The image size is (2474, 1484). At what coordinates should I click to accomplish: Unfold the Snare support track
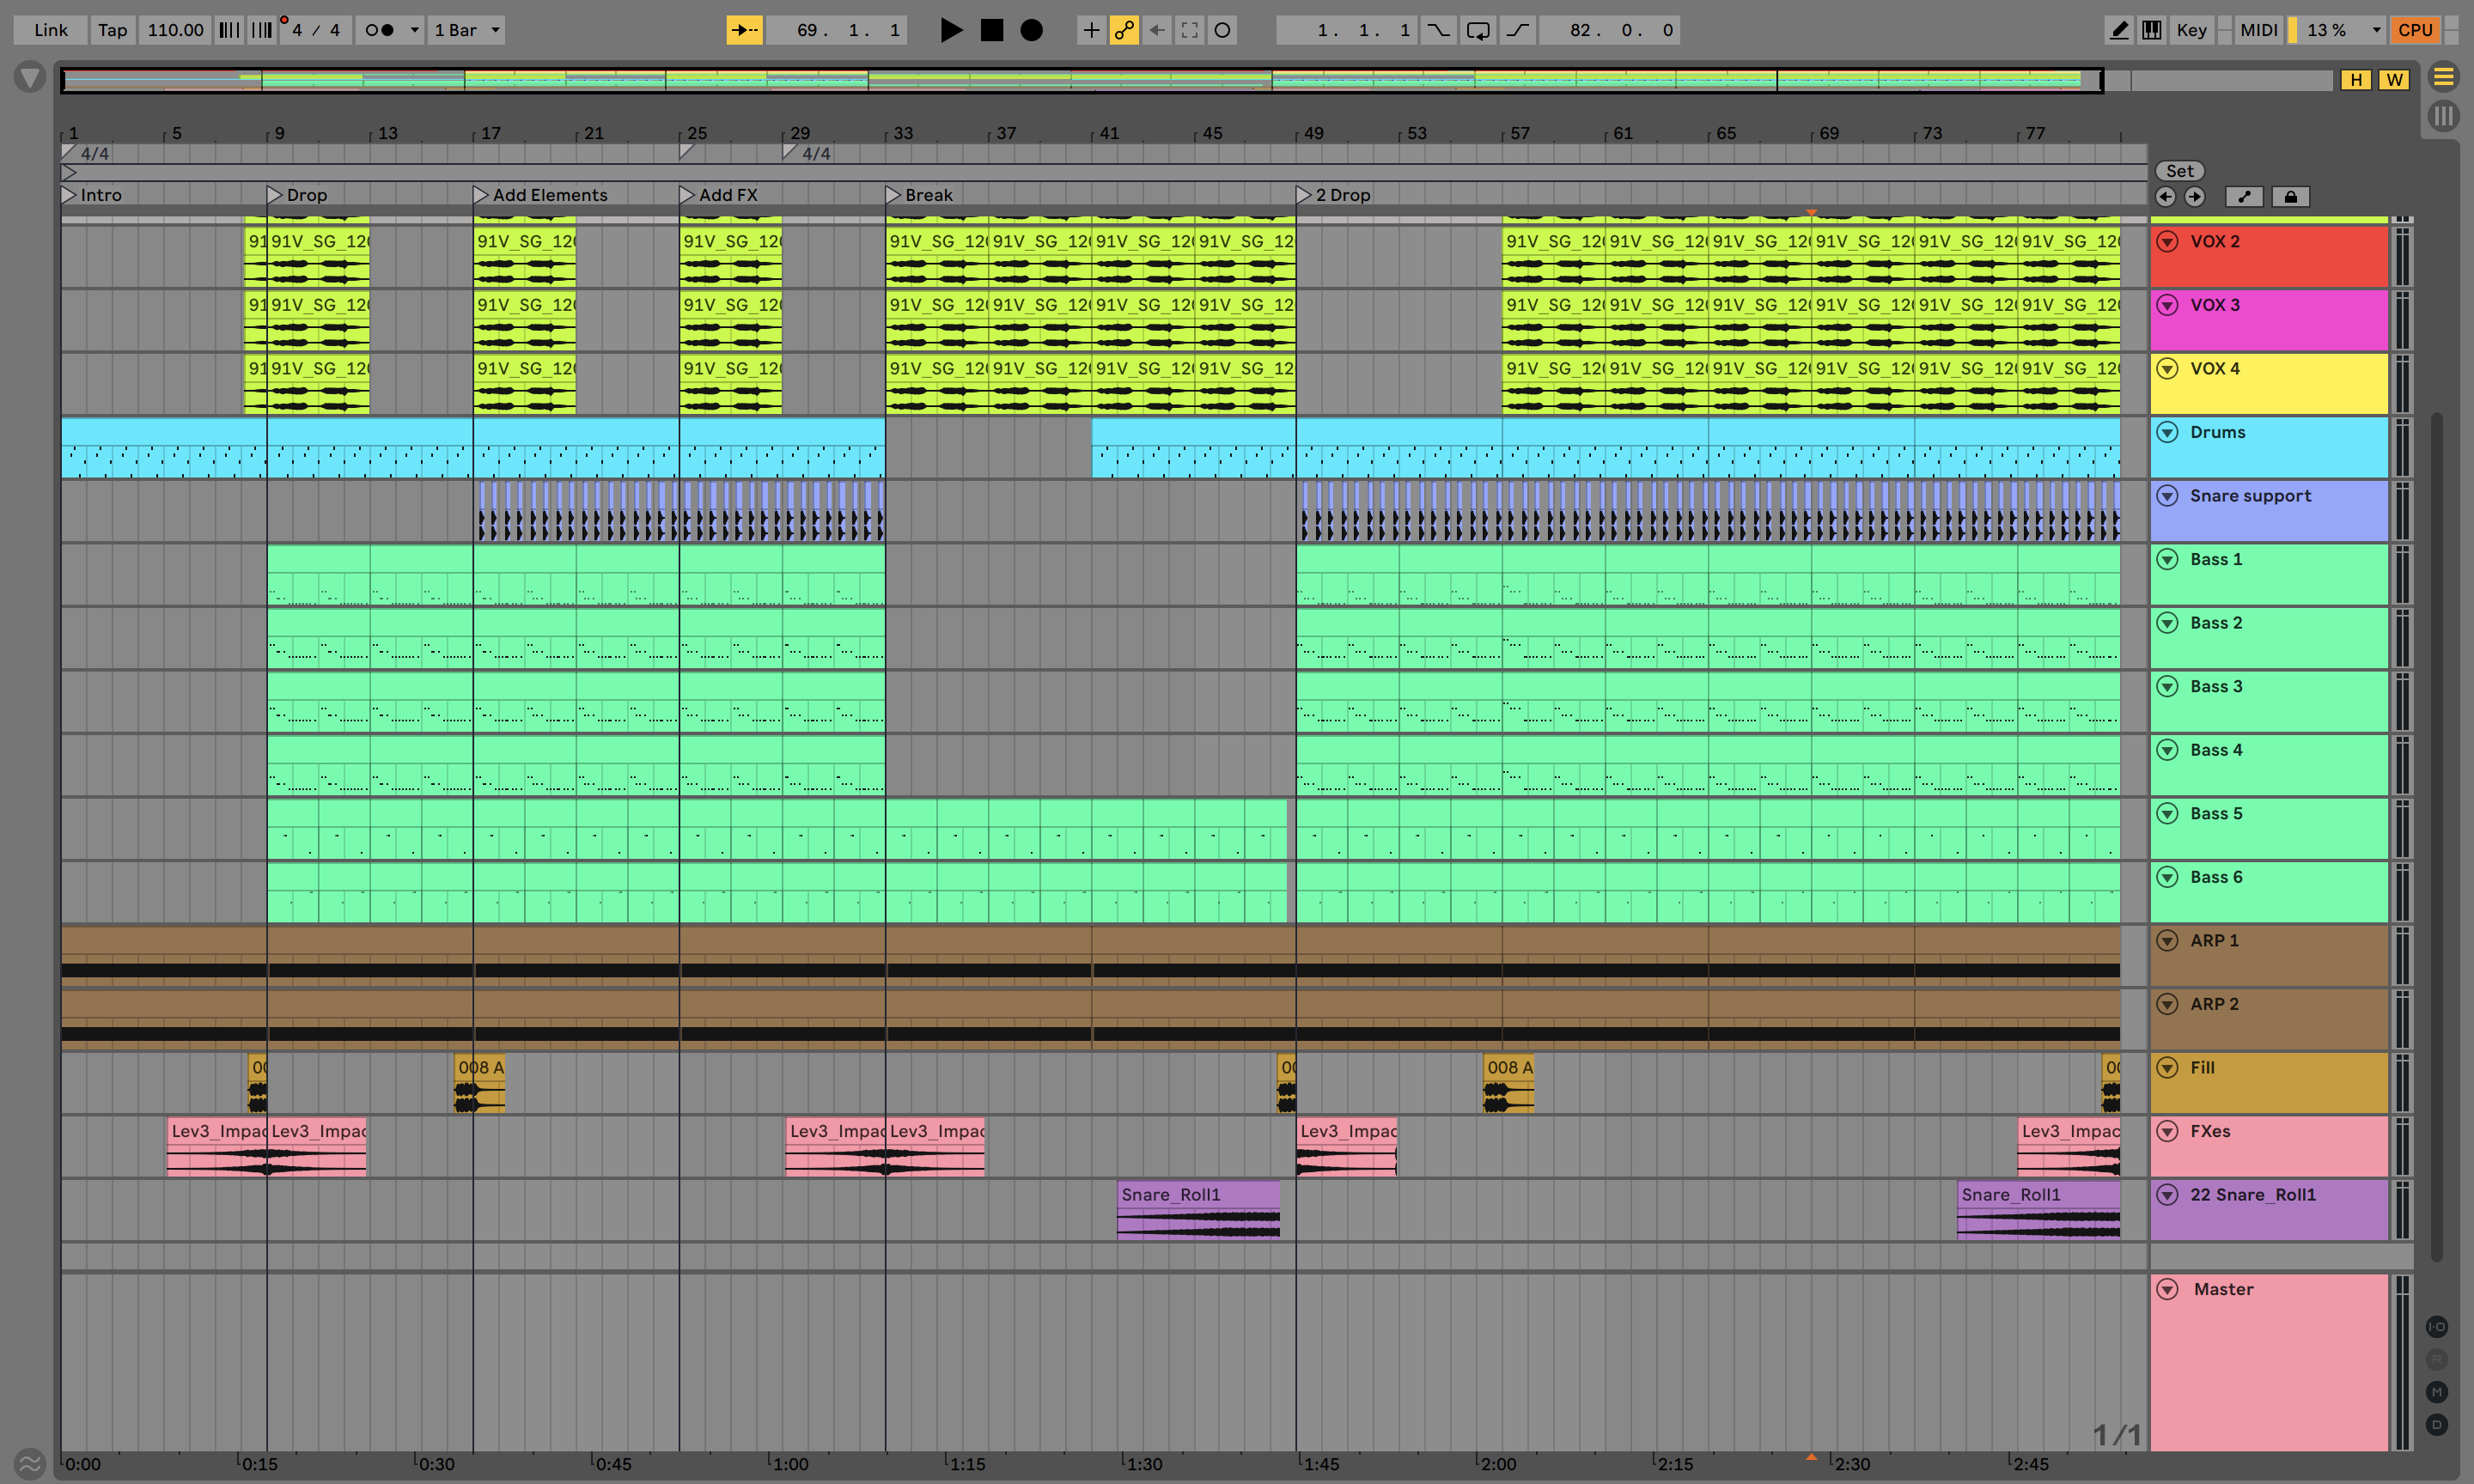pyautogui.click(x=2167, y=496)
